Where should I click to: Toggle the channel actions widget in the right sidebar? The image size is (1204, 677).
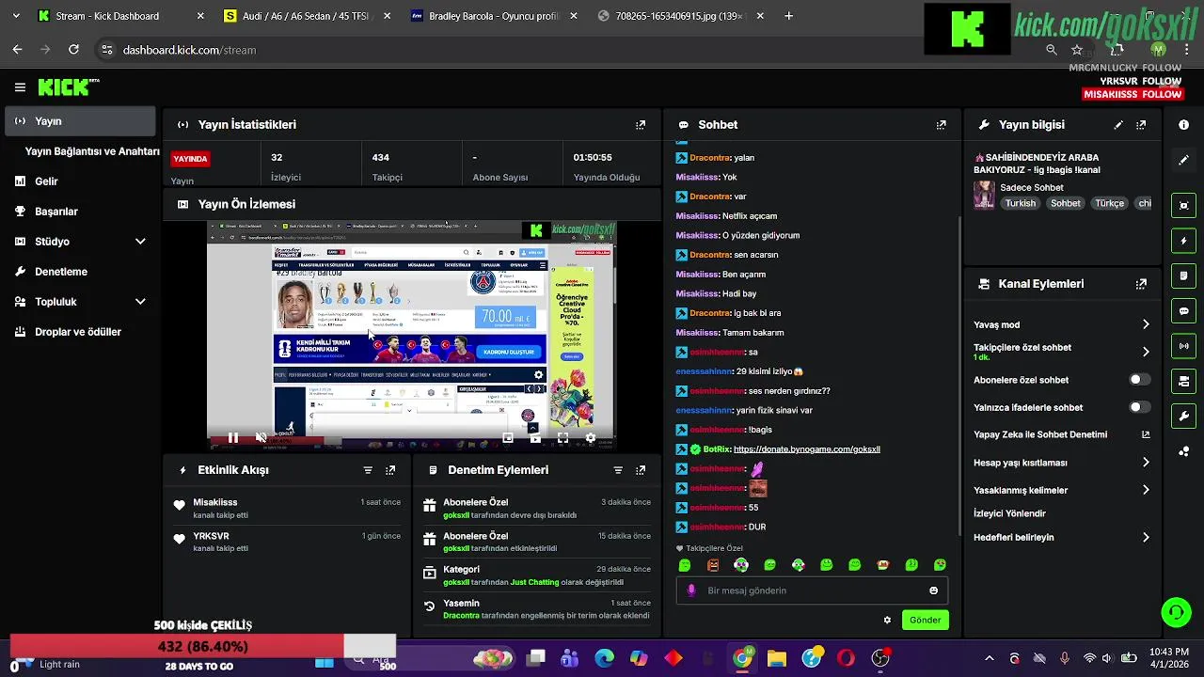pyautogui.click(x=1183, y=381)
